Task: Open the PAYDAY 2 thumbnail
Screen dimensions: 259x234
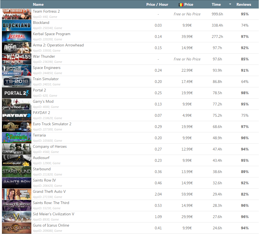Action: click(x=16, y=115)
